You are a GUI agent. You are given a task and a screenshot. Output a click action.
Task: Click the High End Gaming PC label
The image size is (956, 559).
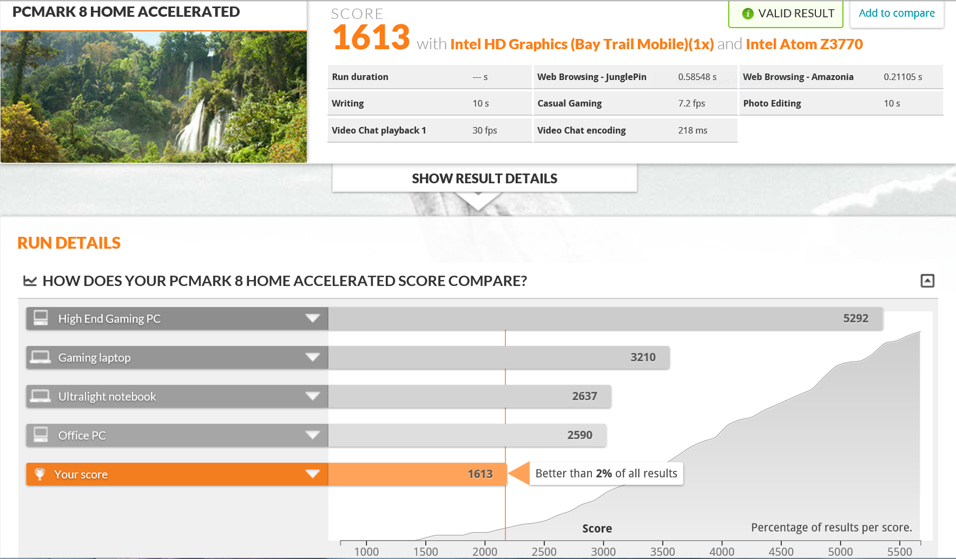(109, 319)
